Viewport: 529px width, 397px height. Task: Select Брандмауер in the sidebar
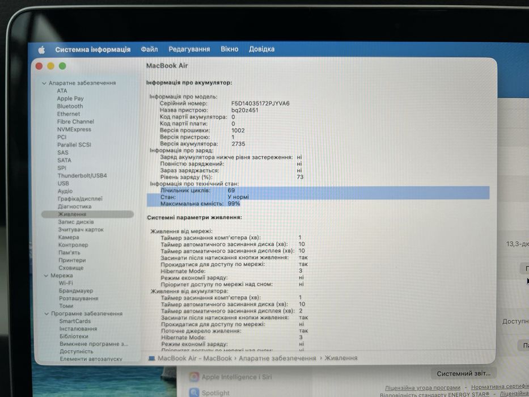76,290
